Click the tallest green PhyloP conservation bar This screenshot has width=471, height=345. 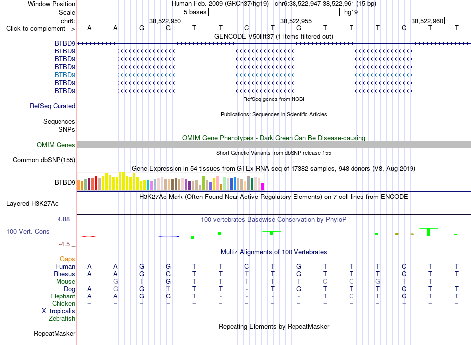click(429, 231)
